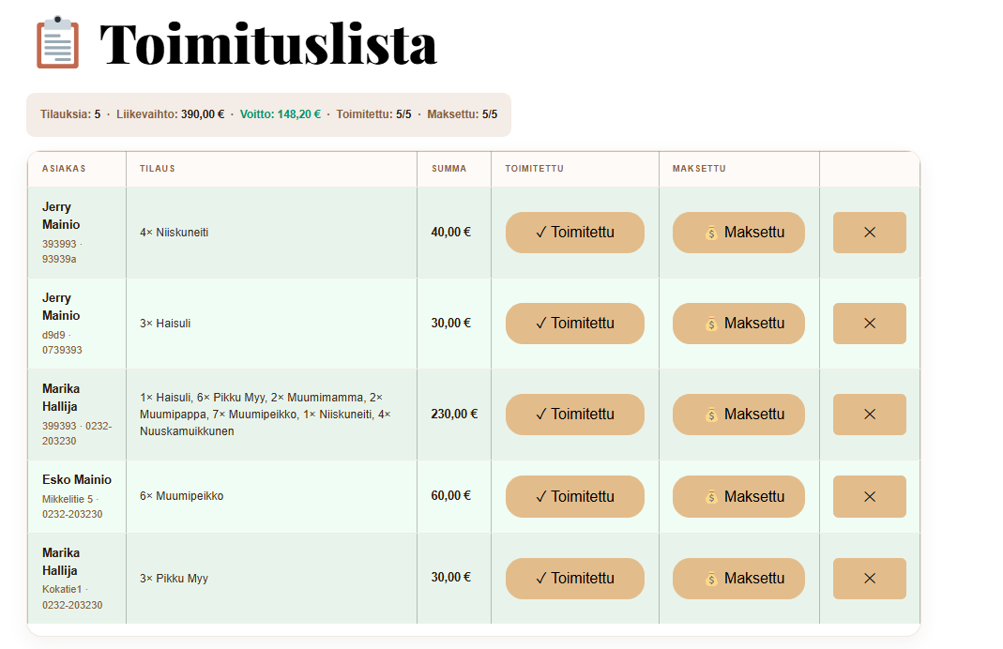Select the Toimituslista page heading
The width and height of the screenshot is (1003, 649).
coord(268,44)
